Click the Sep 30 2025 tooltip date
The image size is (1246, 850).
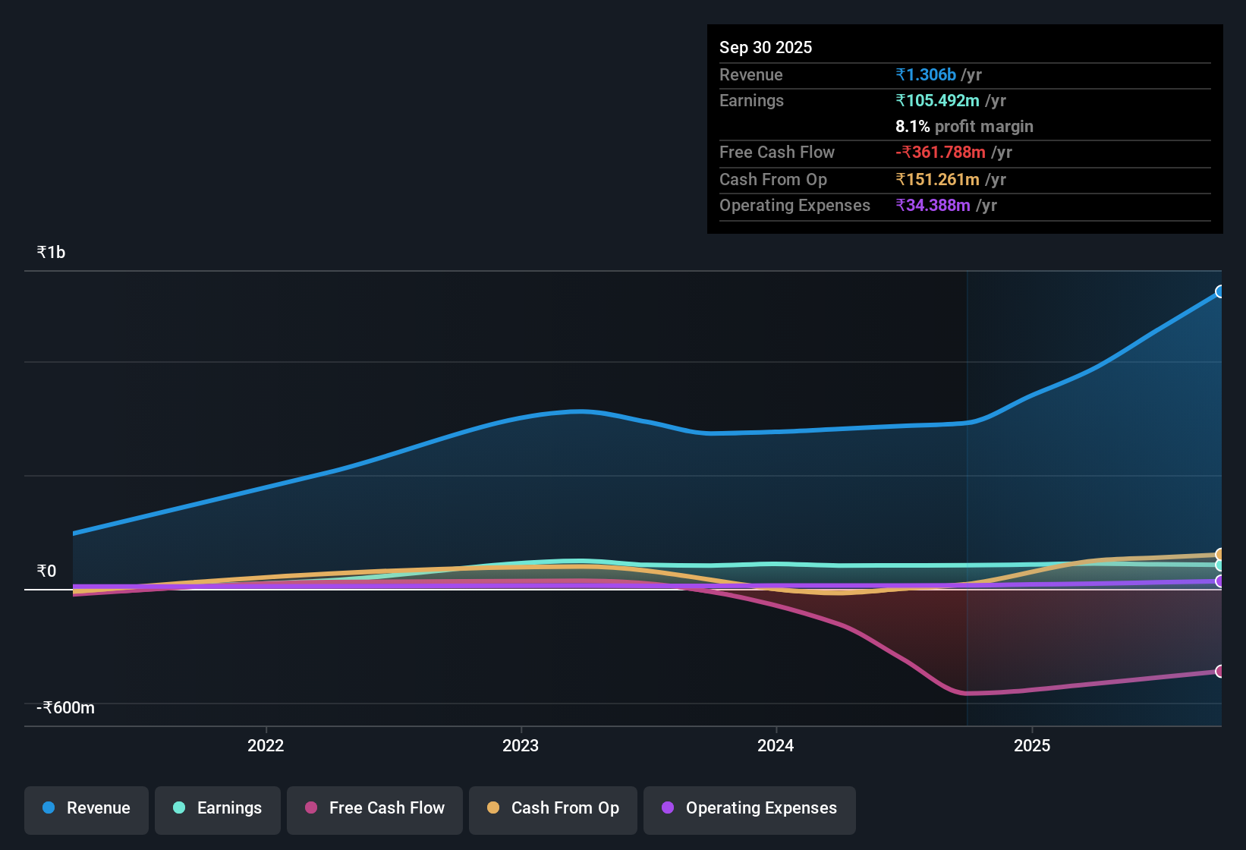tap(766, 47)
